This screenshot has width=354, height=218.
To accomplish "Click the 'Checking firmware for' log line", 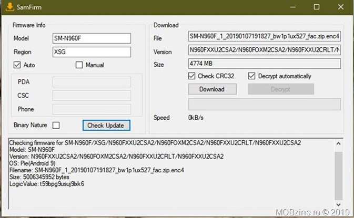I will (155, 143).
